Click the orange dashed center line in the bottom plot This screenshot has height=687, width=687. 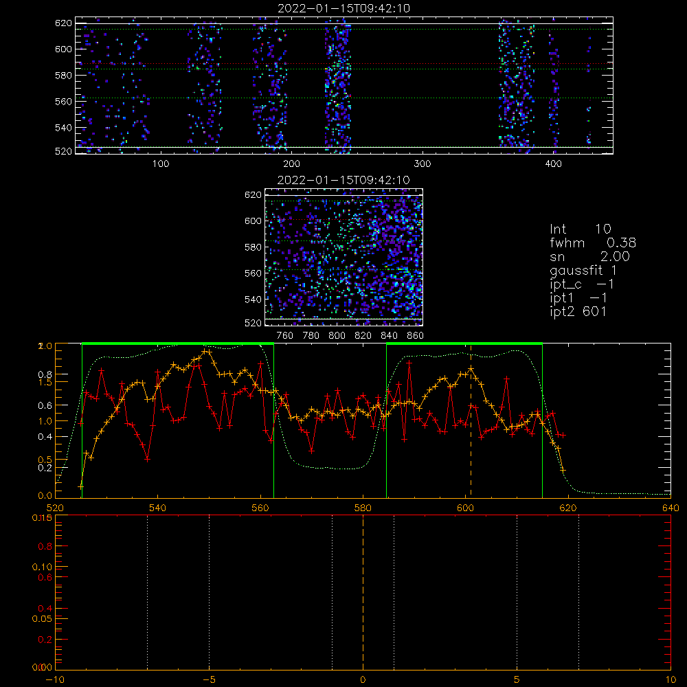[x=363, y=592]
